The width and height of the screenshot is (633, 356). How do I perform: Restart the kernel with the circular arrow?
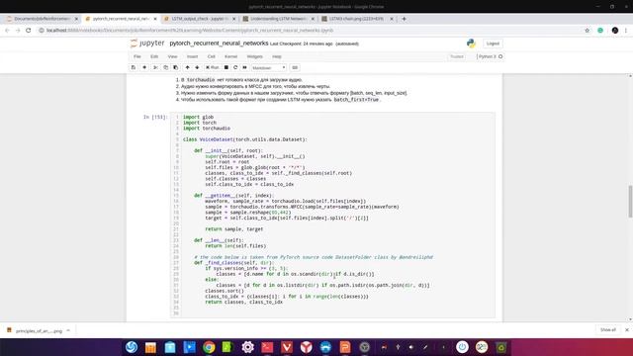coord(235,67)
